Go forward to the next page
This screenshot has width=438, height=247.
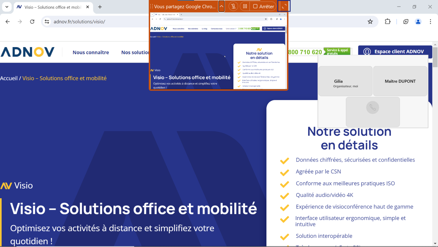click(x=20, y=21)
